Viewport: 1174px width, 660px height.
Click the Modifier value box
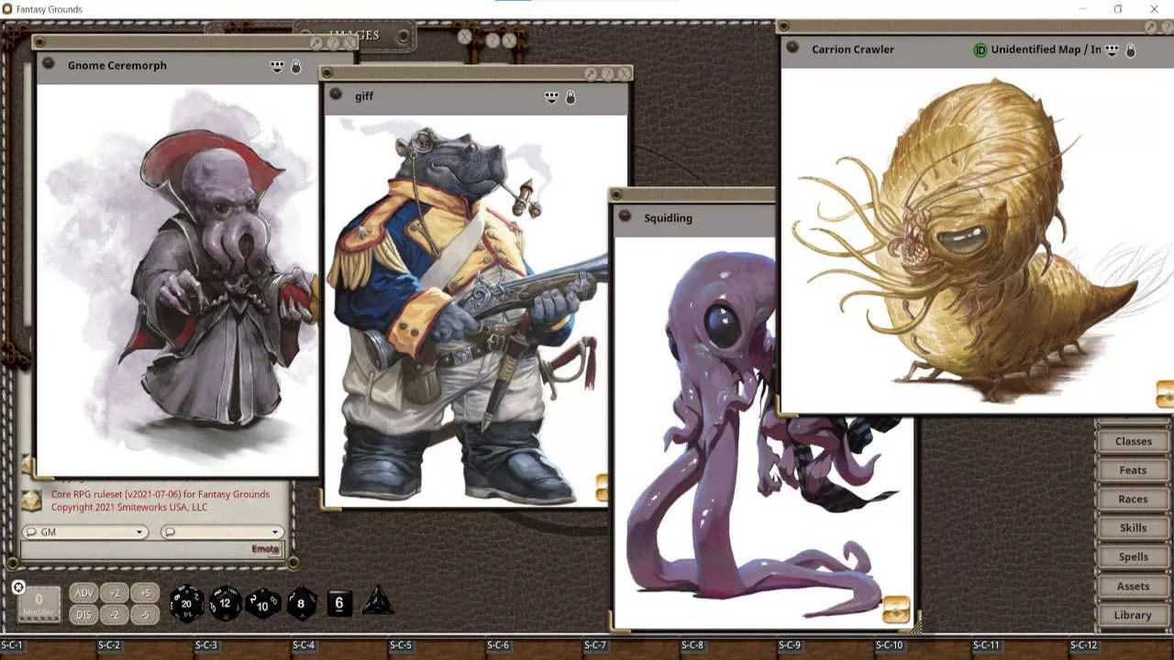pos(39,604)
